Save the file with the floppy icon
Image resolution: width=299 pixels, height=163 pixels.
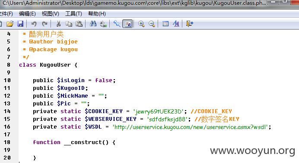click(x=20, y=24)
